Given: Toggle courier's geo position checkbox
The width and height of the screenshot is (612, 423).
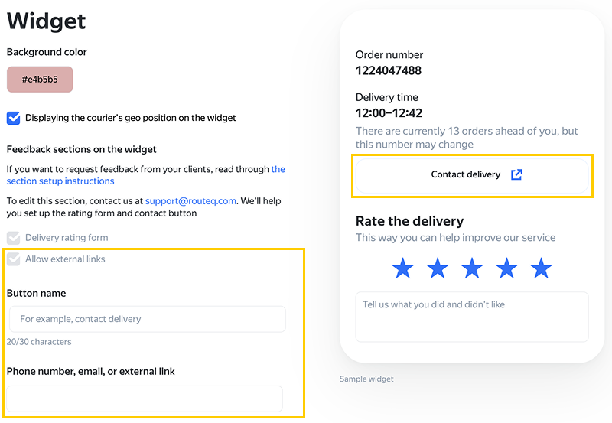Looking at the screenshot, I should pos(14,118).
